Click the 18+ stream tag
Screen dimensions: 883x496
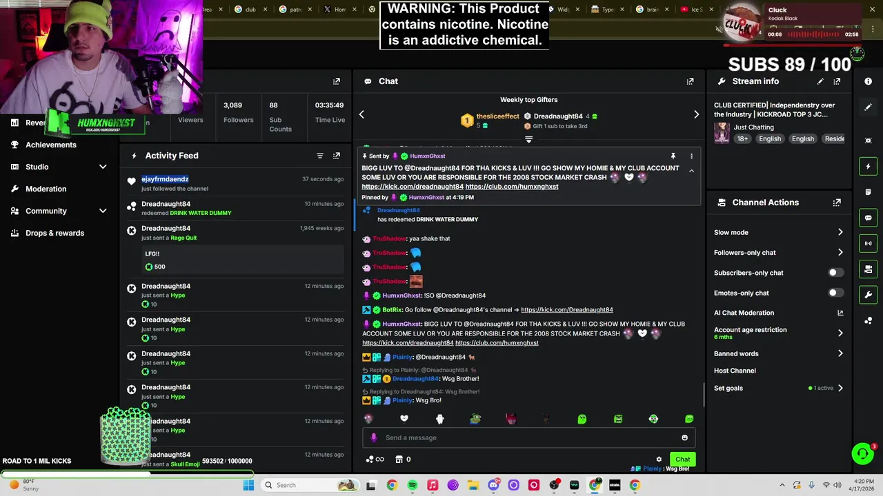tap(742, 138)
